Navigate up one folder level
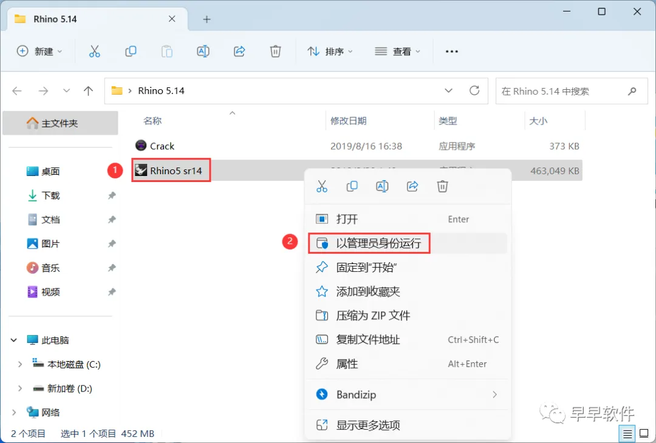 88,90
